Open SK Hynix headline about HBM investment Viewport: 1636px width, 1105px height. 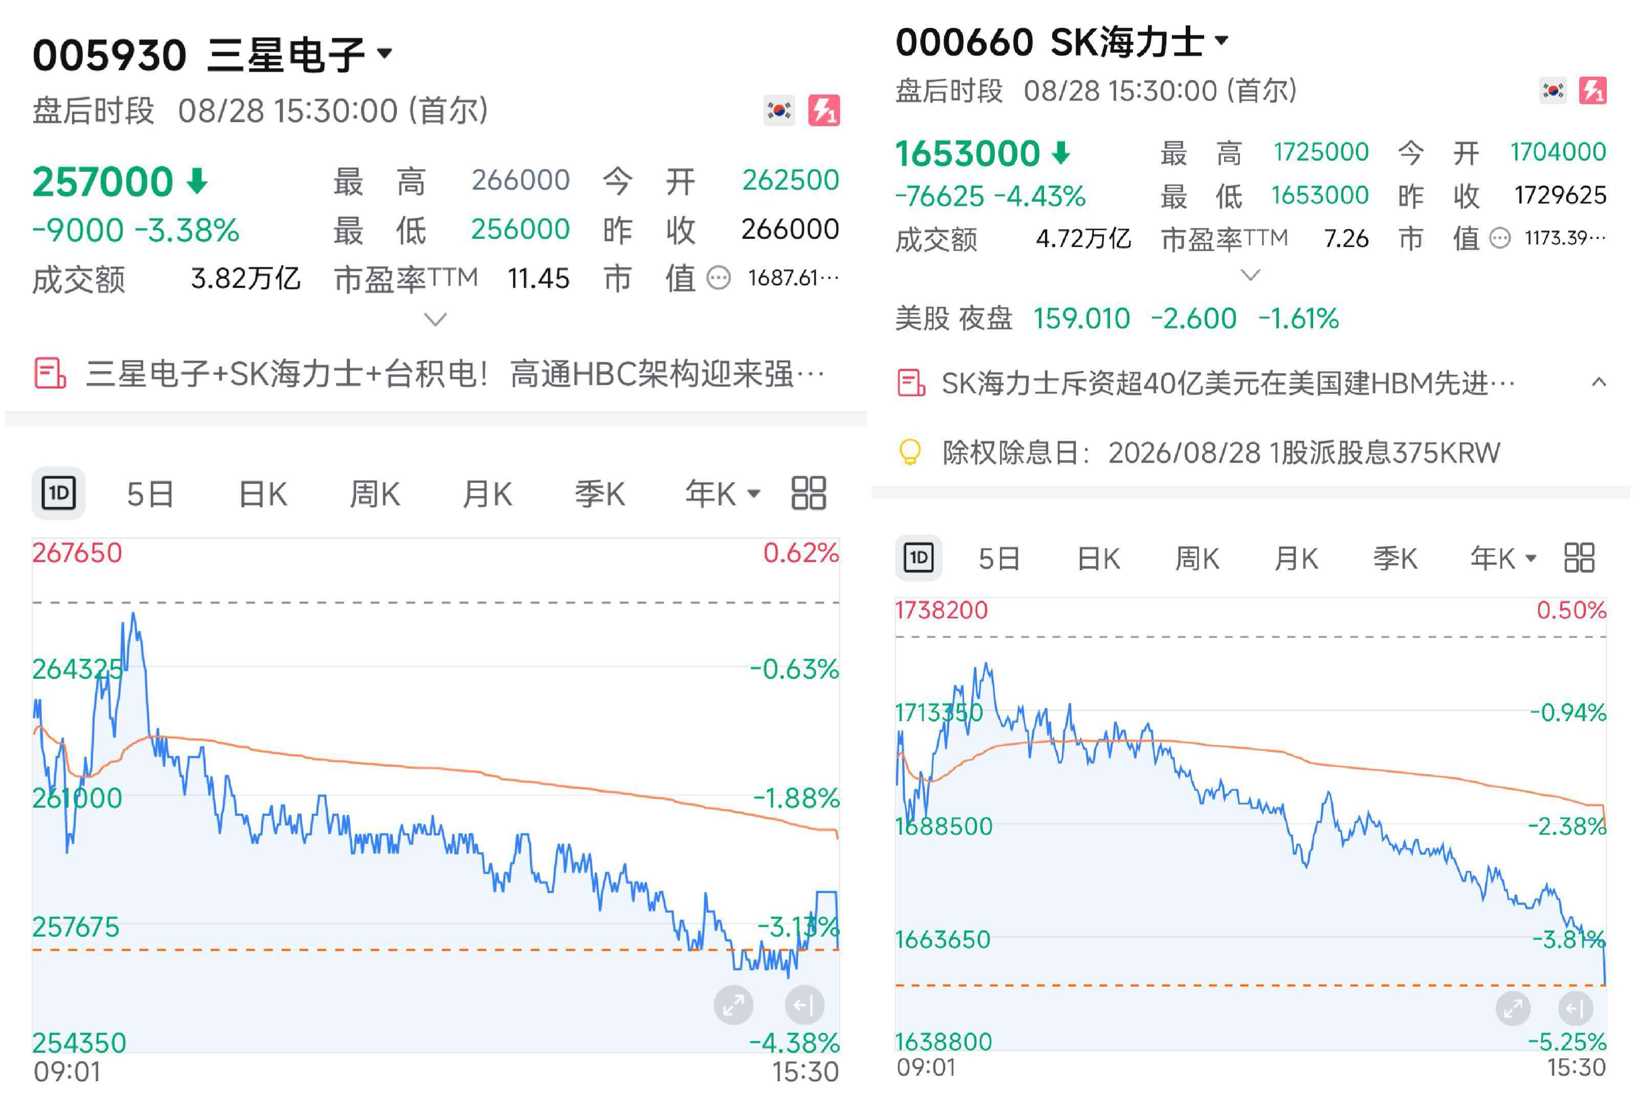[x=1229, y=384]
